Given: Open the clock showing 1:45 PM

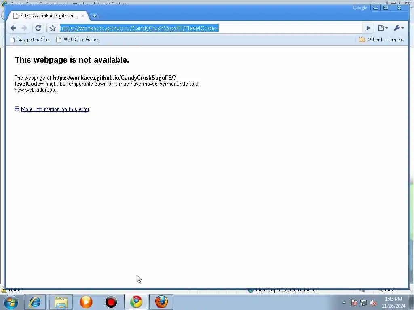Looking at the screenshot, I should click(x=393, y=302).
